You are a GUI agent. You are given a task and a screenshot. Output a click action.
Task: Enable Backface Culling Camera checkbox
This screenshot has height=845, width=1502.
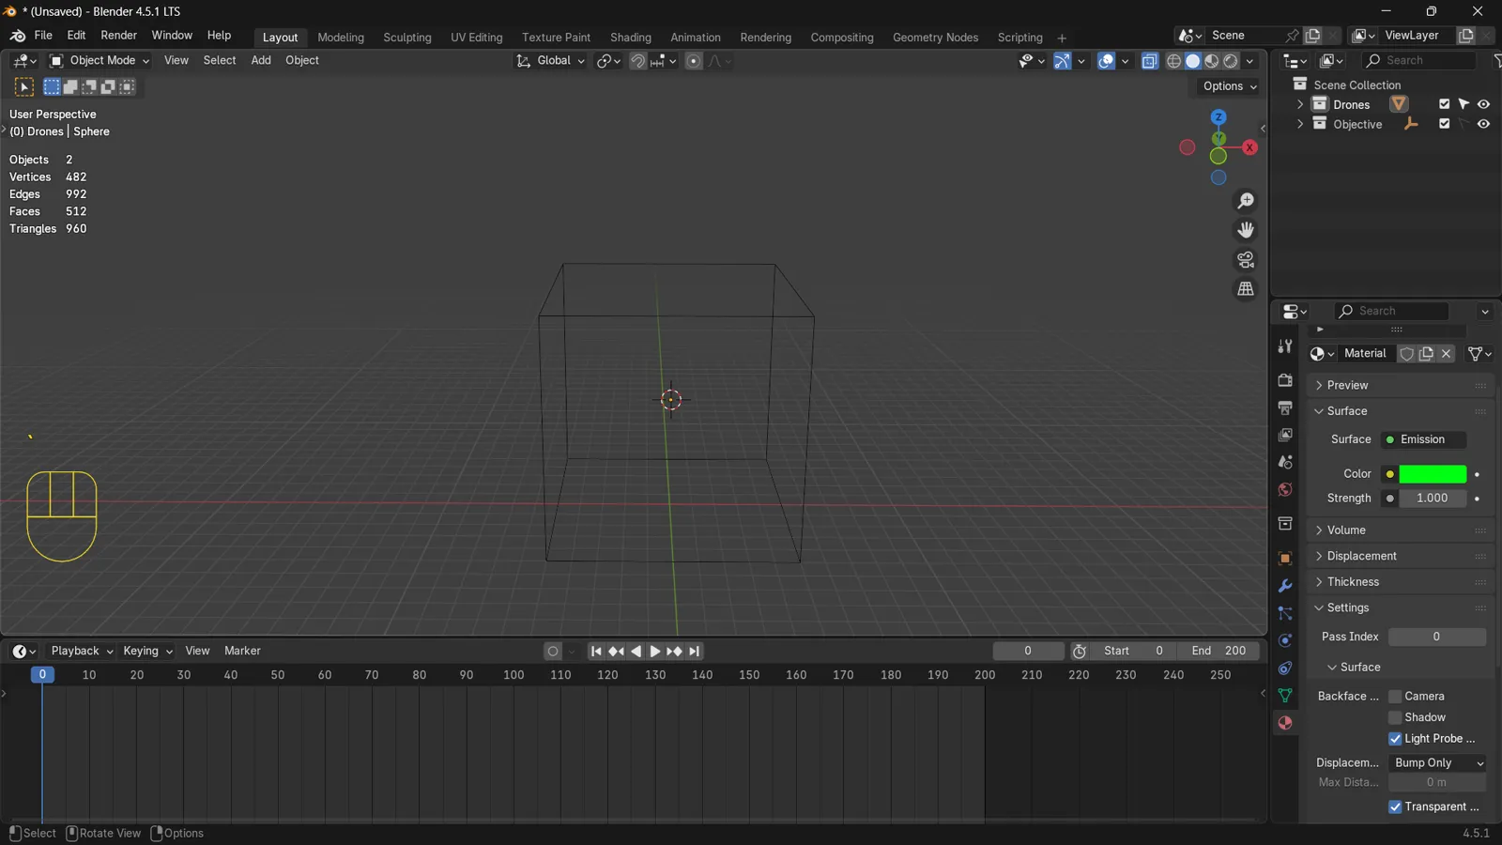coord(1395,697)
